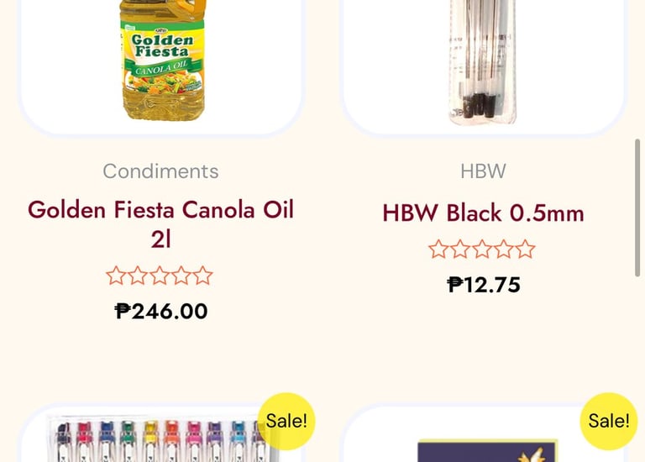This screenshot has height=462, width=645.
Task: Select second rating star for HBW Black 0.5mm
Action: 460,249
